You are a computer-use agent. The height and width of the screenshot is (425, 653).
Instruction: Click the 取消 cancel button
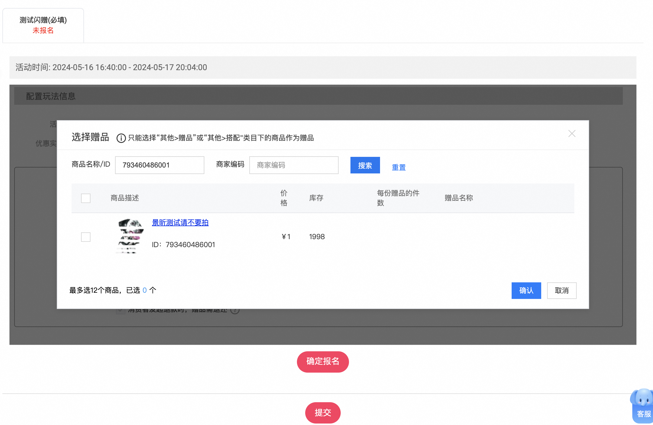coord(562,290)
